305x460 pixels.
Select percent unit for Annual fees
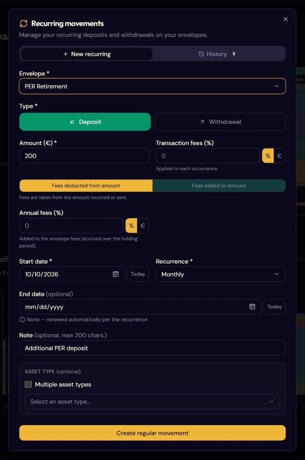pos(131,226)
